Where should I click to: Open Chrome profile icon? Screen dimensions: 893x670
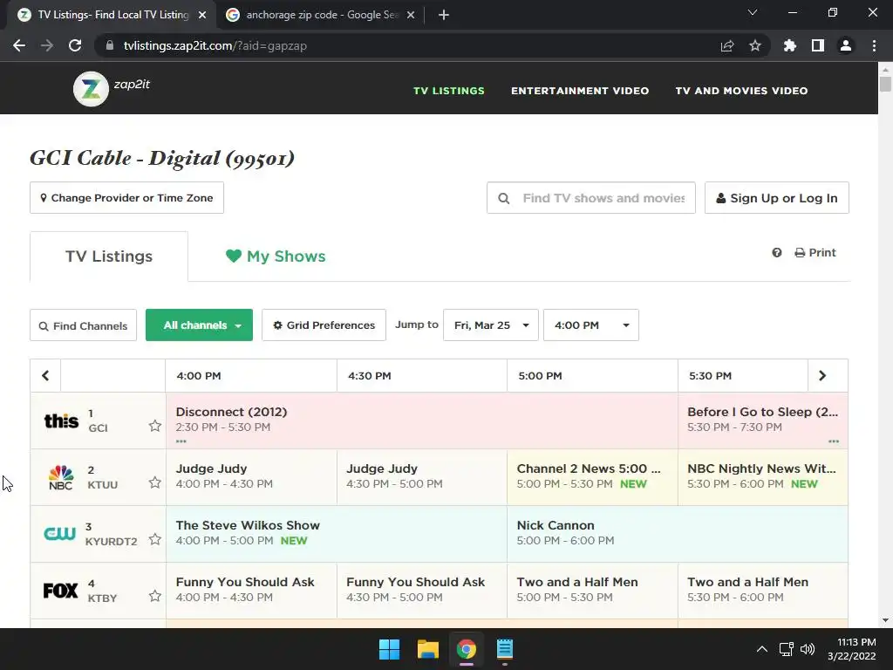[846, 45]
